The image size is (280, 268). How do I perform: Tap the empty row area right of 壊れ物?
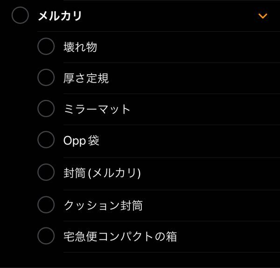click(188, 47)
